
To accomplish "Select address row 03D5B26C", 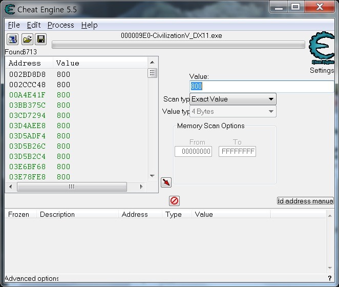I will pyautogui.click(x=76, y=146).
